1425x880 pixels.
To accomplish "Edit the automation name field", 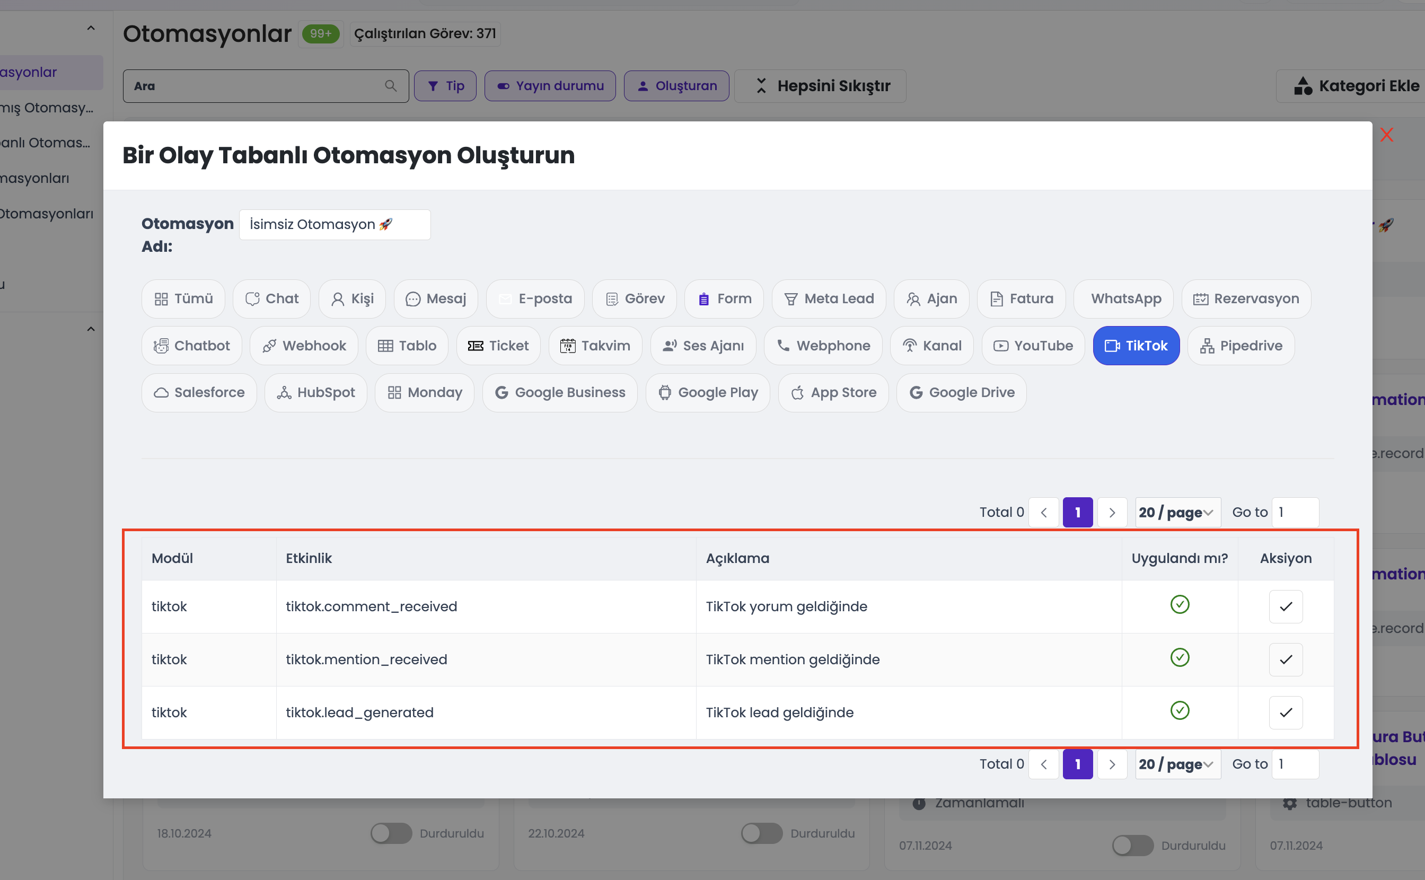I will tap(335, 225).
